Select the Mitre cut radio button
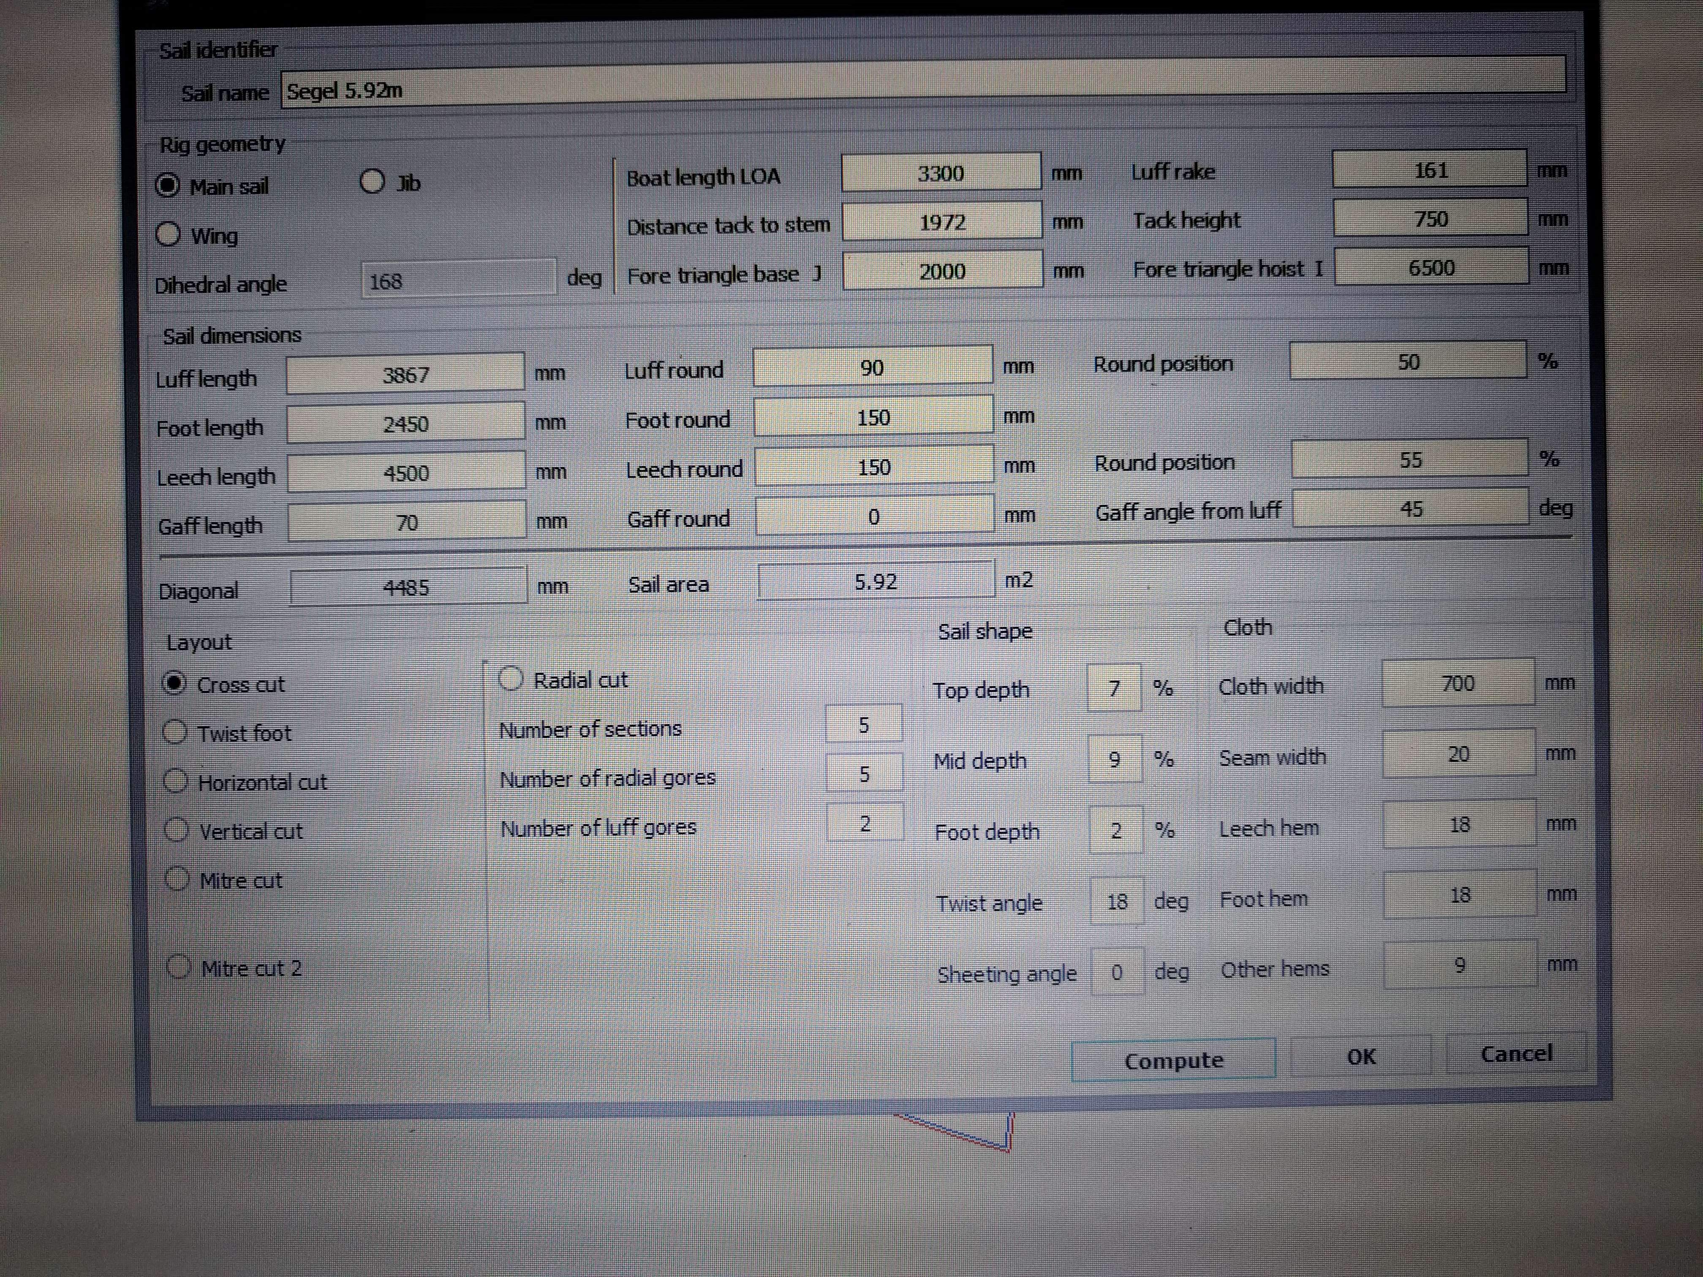Image resolution: width=1703 pixels, height=1277 pixels. pyautogui.click(x=178, y=879)
